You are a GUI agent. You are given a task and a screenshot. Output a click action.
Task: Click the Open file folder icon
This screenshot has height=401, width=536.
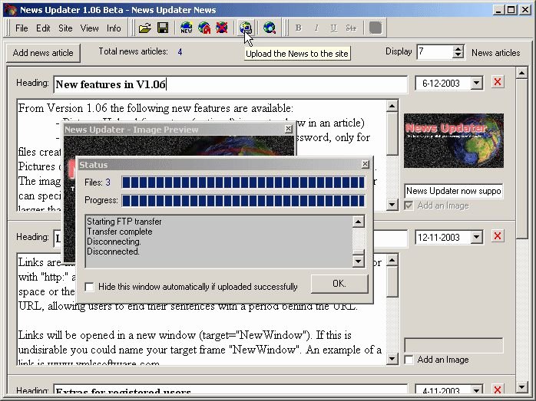click(x=145, y=28)
